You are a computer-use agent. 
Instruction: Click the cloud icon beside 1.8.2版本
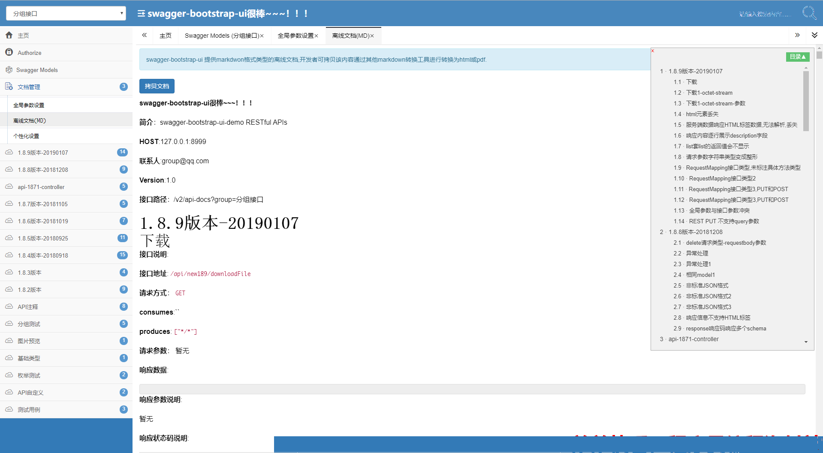[x=9, y=289]
